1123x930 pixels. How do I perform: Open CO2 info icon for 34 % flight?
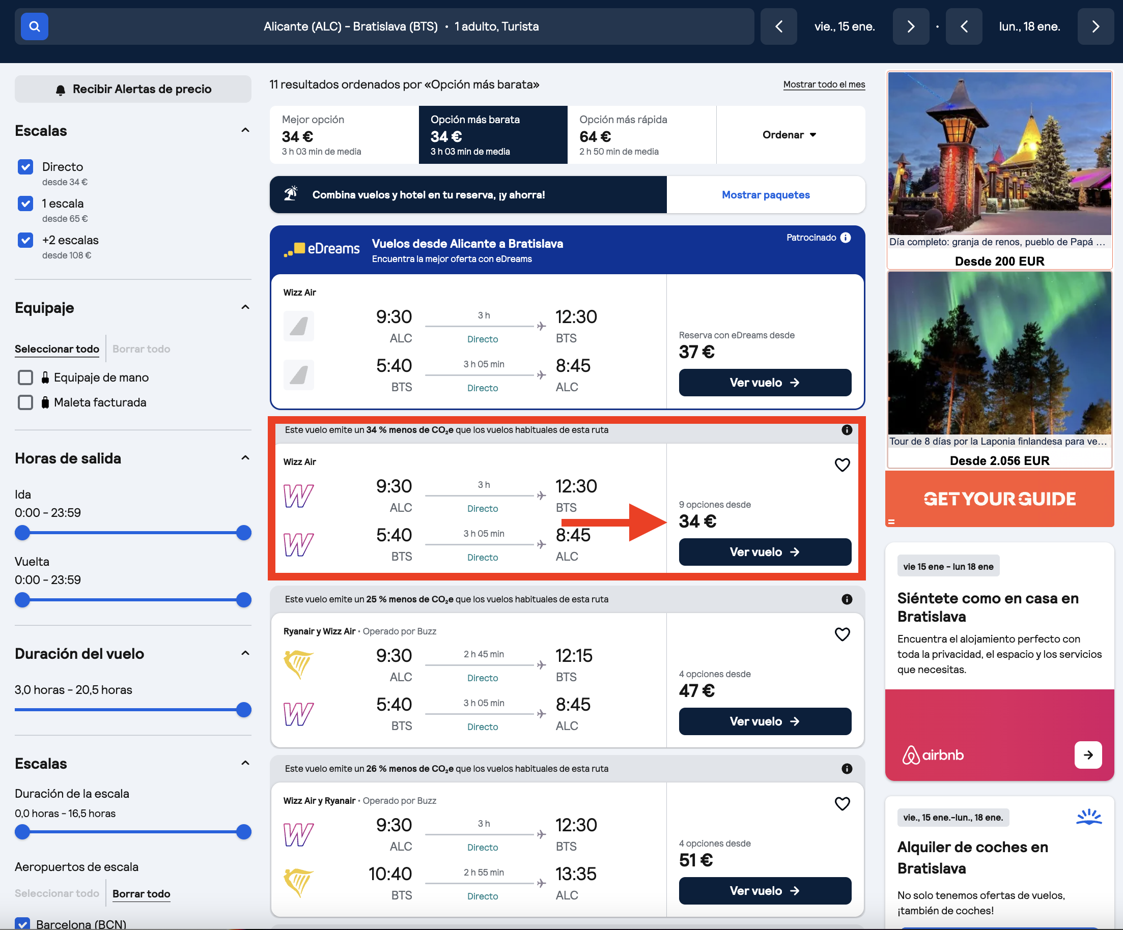tap(847, 430)
